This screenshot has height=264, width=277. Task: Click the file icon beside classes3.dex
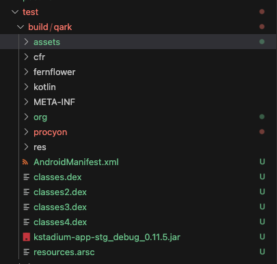coord(27,207)
